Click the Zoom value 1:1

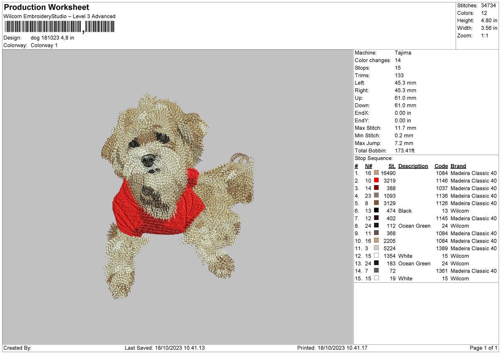(x=486, y=35)
